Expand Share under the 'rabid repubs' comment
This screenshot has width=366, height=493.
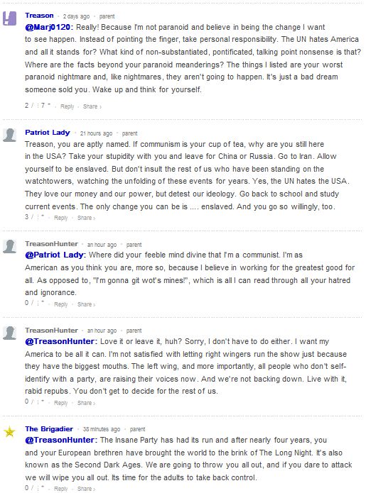pyautogui.click(x=86, y=403)
